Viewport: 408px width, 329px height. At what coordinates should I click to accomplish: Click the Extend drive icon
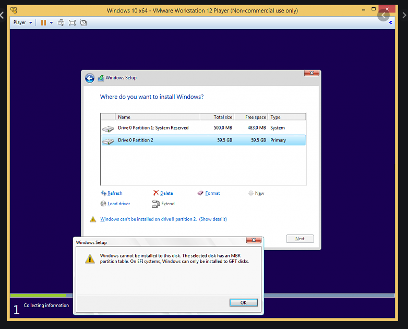pos(156,204)
